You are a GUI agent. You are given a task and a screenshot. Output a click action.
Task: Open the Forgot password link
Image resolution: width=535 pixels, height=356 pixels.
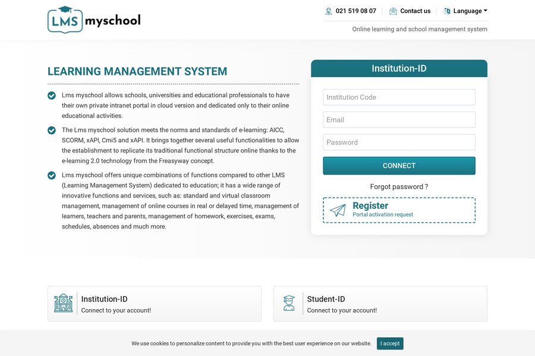399,187
